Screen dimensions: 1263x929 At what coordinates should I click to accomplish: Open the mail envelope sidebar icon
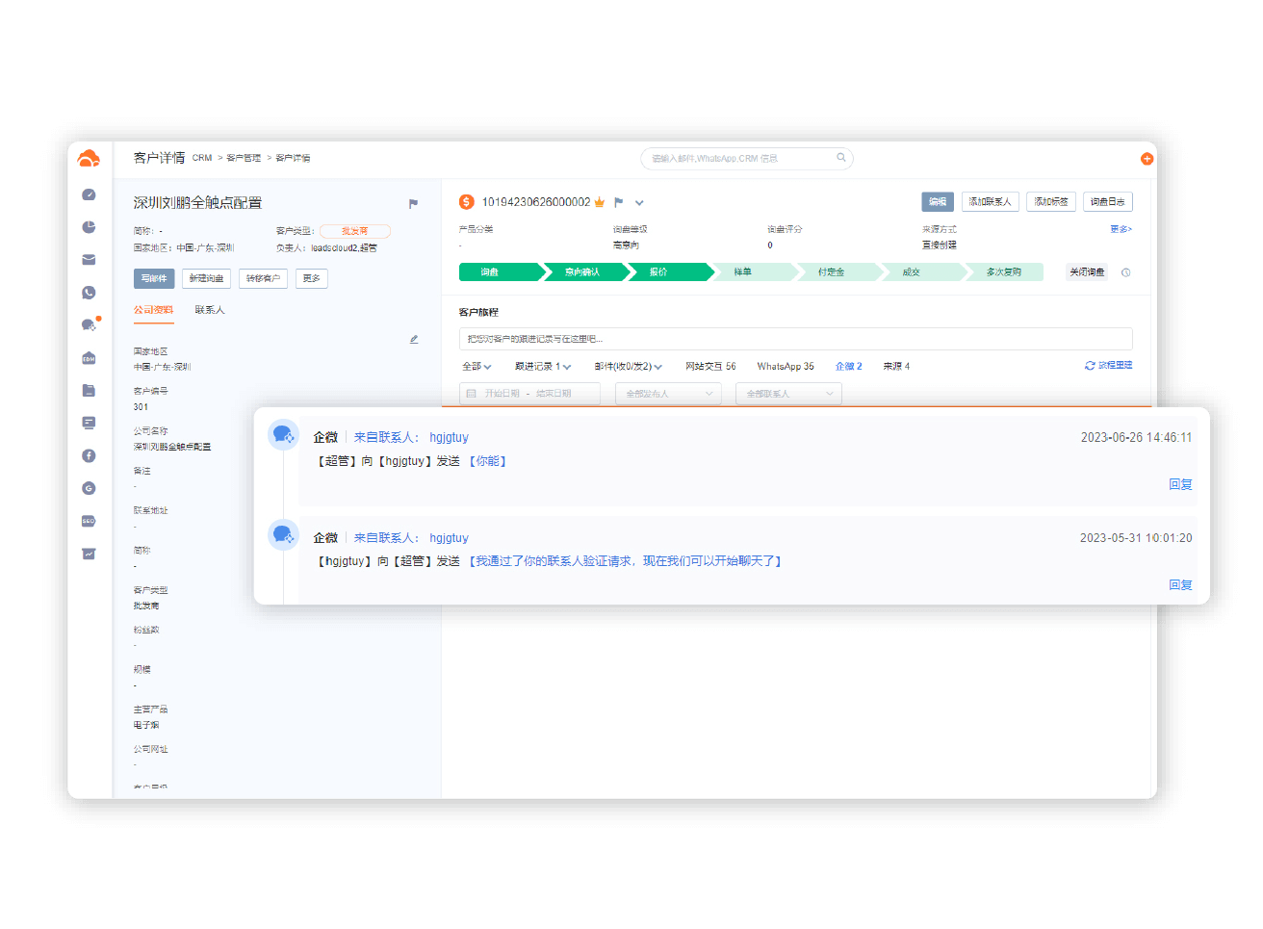pyautogui.click(x=89, y=260)
